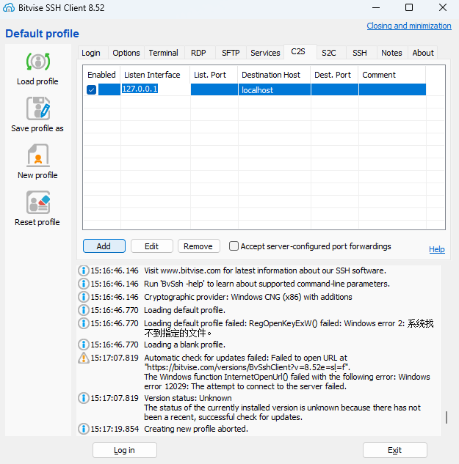Open the Help link

[437, 249]
